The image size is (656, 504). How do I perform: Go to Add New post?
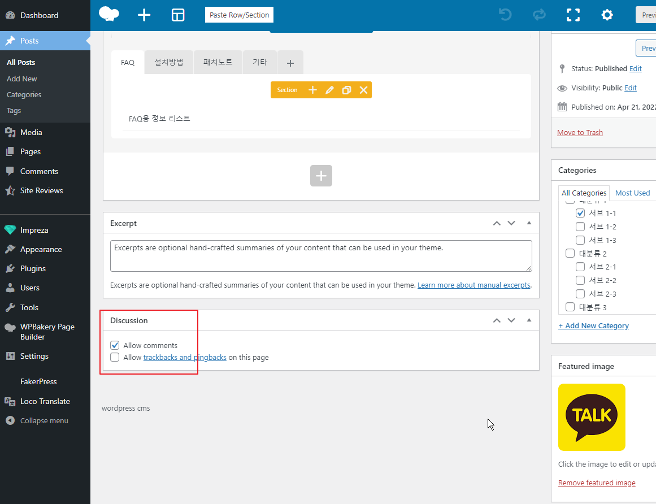22,79
